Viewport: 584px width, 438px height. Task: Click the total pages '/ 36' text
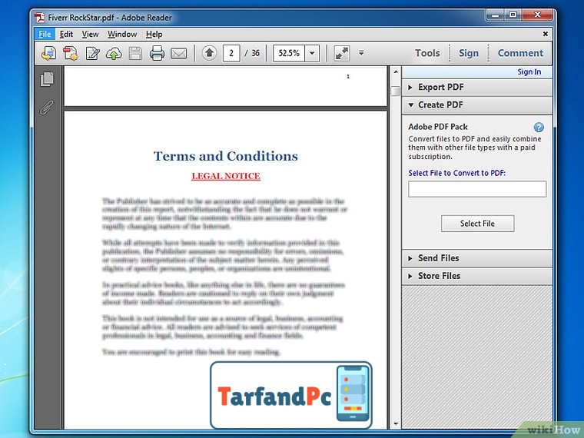coord(252,53)
